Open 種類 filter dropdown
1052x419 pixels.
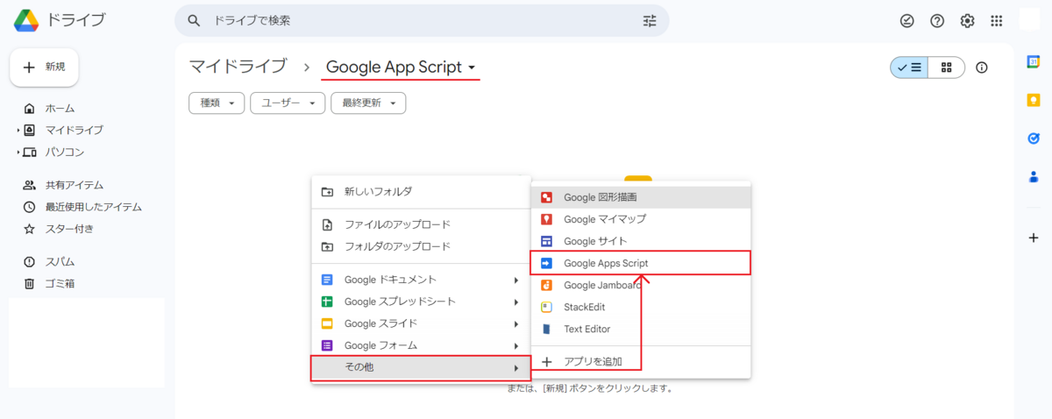click(x=217, y=103)
